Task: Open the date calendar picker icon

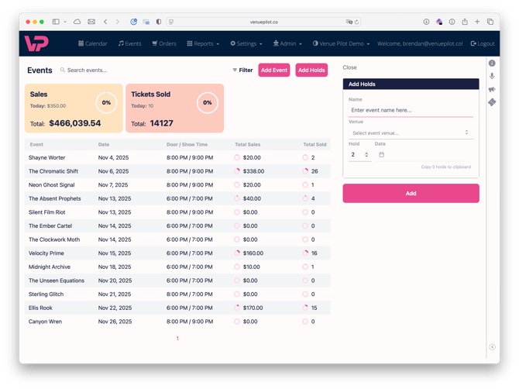Action: [x=381, y=155]
